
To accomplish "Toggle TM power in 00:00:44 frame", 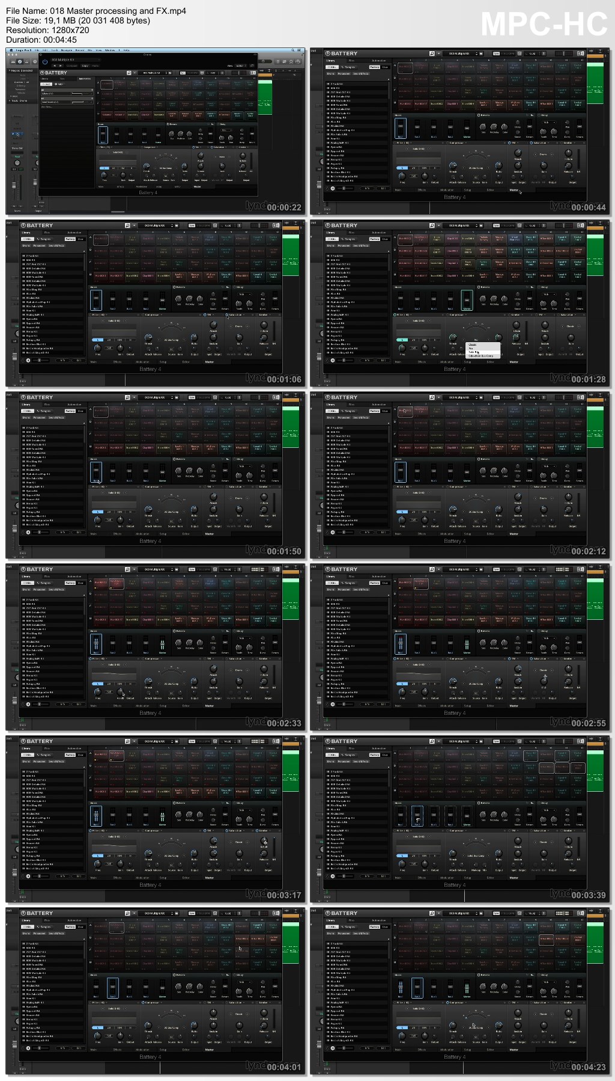I will coord(509,142).
